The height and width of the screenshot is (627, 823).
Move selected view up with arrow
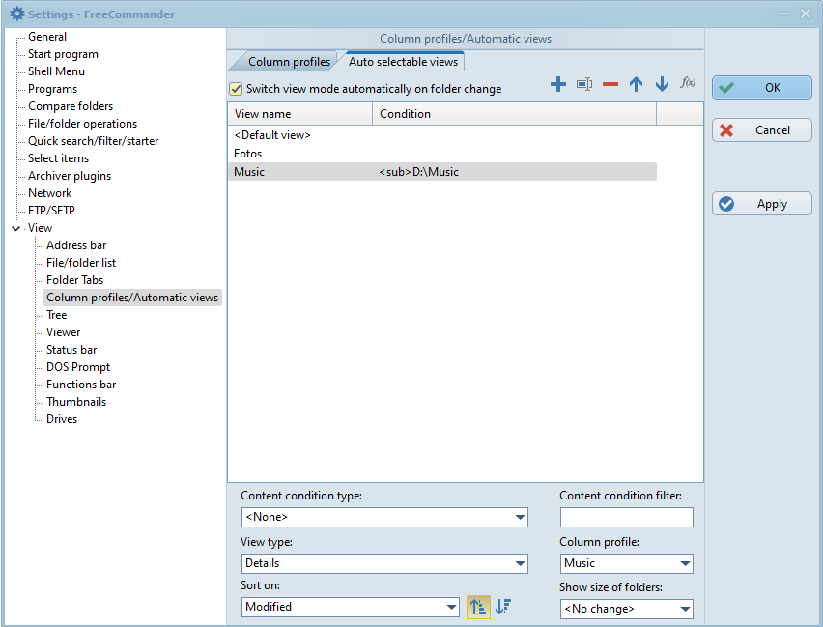[636, 84]
